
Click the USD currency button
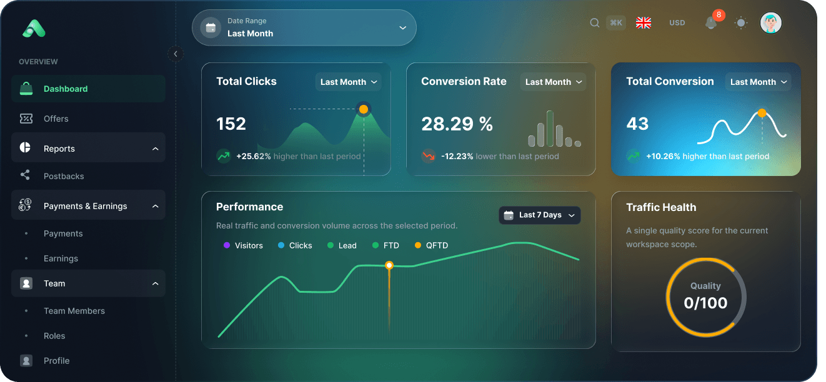pos(677,23)
